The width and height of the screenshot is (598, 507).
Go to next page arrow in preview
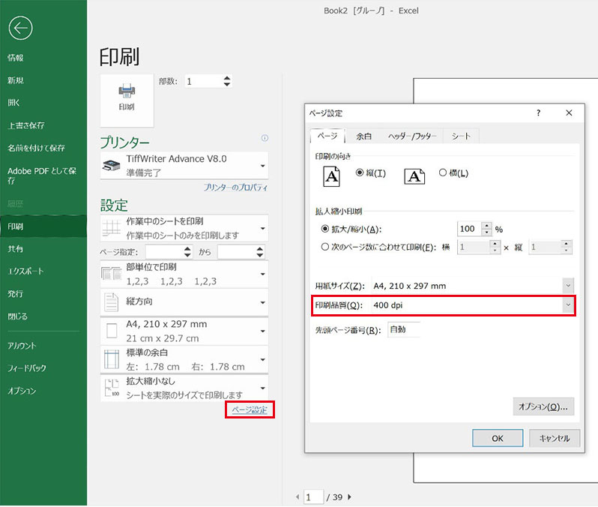coord(349,496)
